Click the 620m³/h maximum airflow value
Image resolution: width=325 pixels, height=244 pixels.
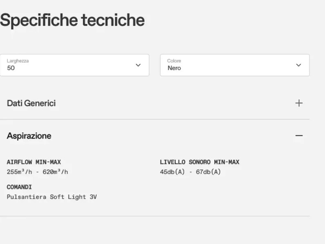[x=56, y=172]
